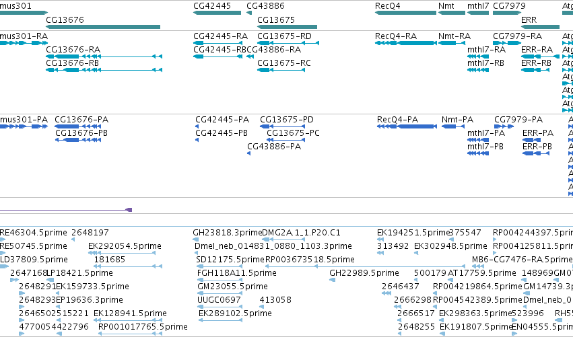Open EST RP001017765.5prime
Viewport: 573px width, 337px height.
[x=143, y=327]
